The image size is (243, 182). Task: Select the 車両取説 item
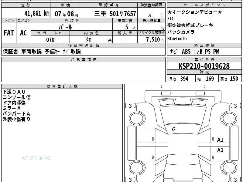(x=32, y=52)
